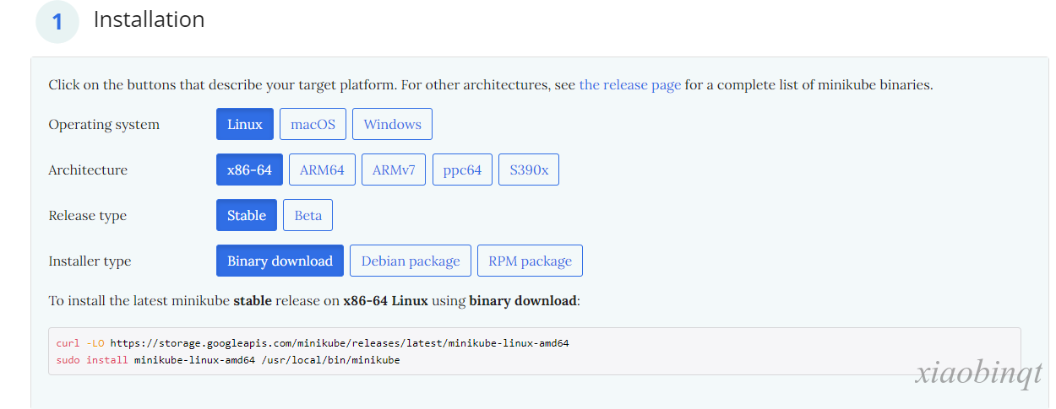This screenshot has width=1056, height=409.
Task: Open the release page link
Action: [630, 85]
